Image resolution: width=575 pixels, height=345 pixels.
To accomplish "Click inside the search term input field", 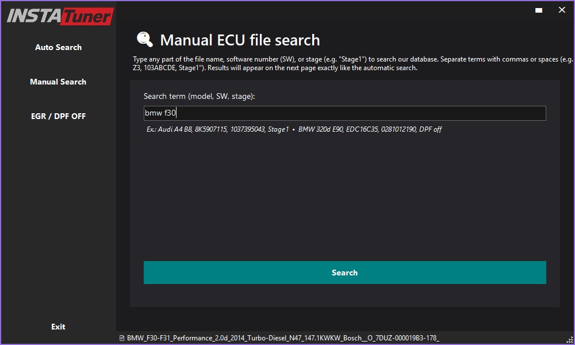I will pos(345,113).
